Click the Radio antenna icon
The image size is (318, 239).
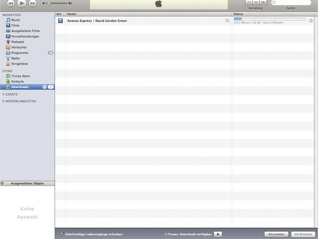(x=8, y=58)
